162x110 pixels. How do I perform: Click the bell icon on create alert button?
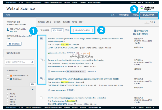coord(10,44)
